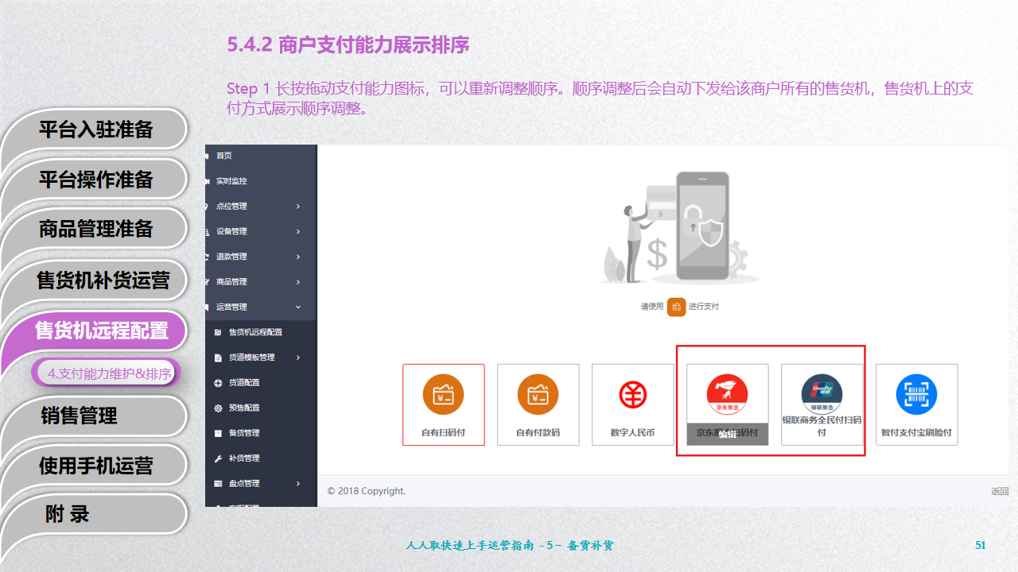
Task: Select 运营管理 menu label
Action: point(231,307)
